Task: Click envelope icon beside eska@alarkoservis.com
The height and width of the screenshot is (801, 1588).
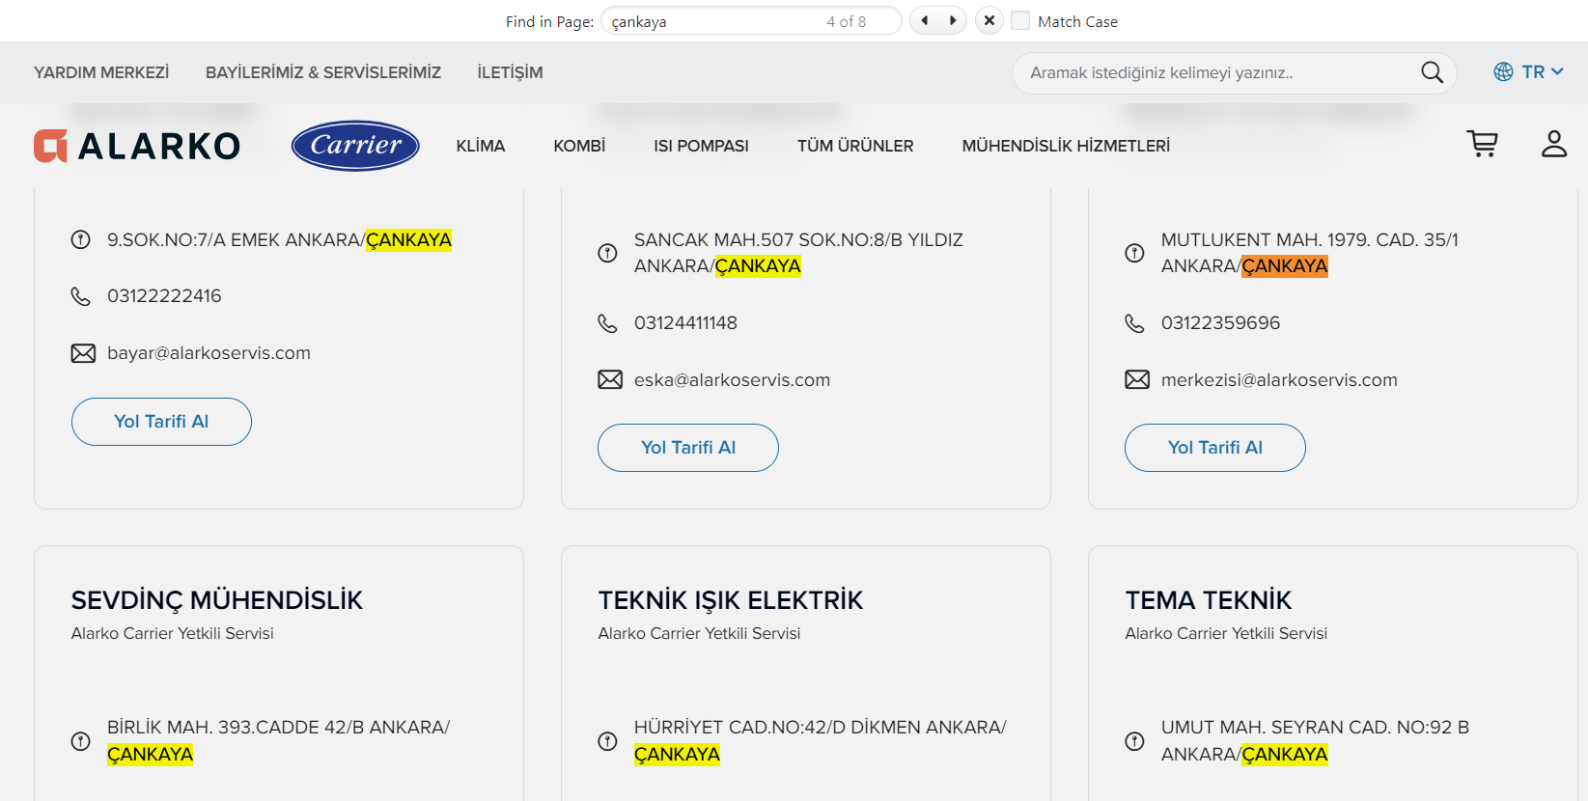Action: (x=610, y=379)
